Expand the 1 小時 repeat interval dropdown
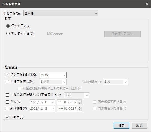Image resolution: width=151 pixels, height=132 pixels. [53, 82]
